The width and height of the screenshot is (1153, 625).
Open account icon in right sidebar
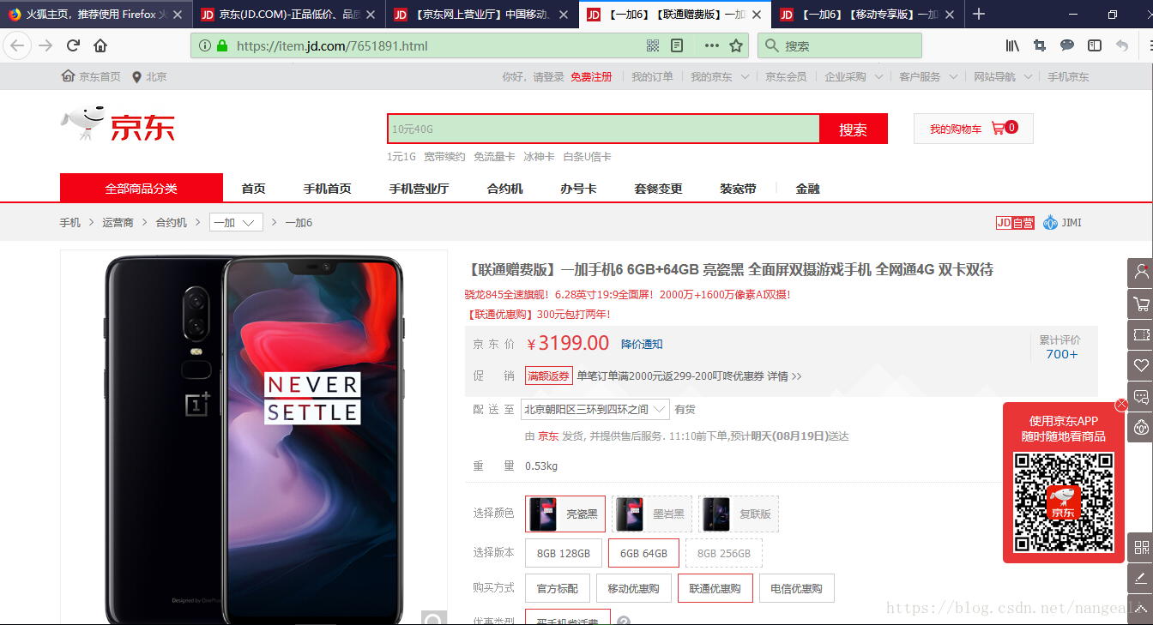coord(1141,272)
